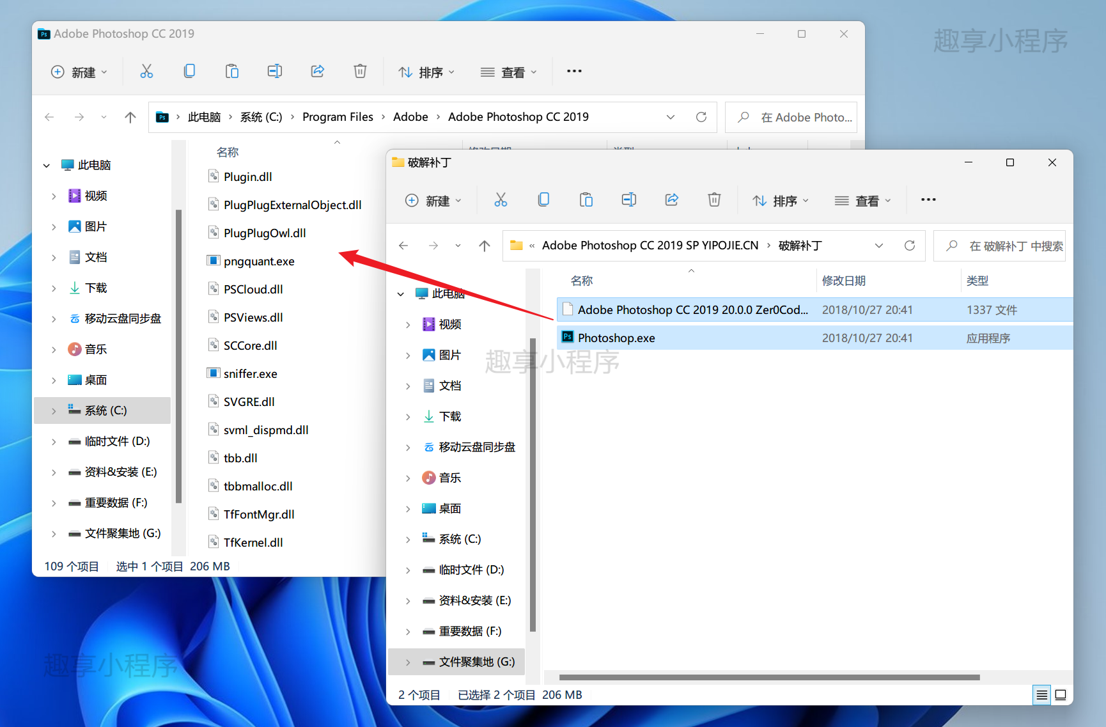Refresh the Adobe Photoshop CC 2019 folder
The width and height of the screenshot is (1106, 727).
(x=701, y=117)
